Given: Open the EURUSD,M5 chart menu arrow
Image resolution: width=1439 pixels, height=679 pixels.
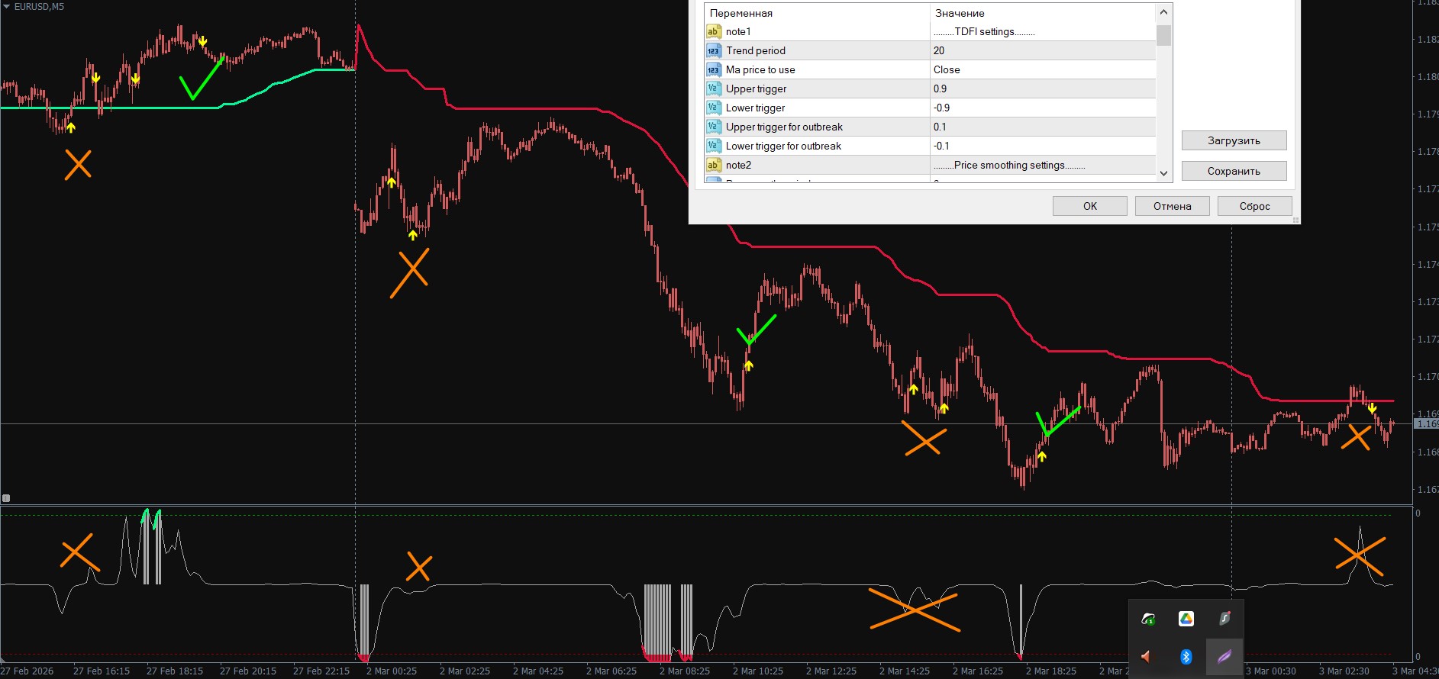Looking at the screenshot, I should click(7, 7).
